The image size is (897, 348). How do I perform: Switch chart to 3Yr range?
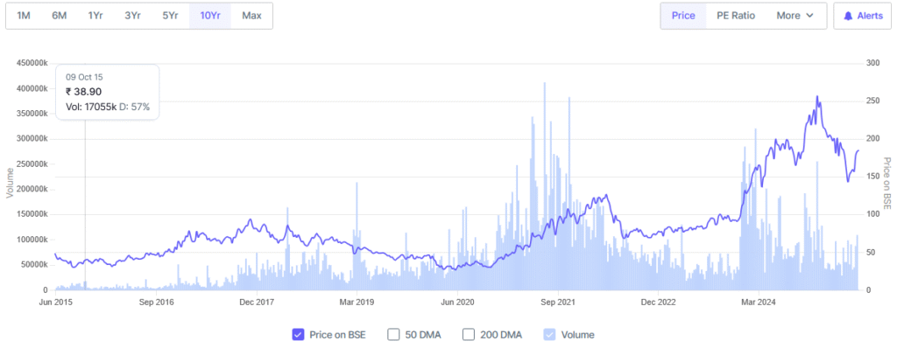point(133,16)
